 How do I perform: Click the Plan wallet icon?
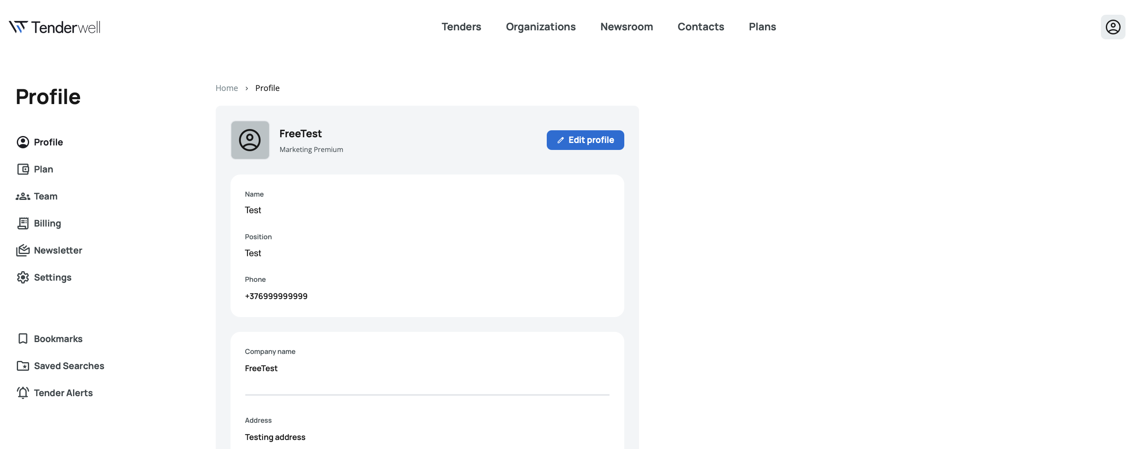(23, 169)
